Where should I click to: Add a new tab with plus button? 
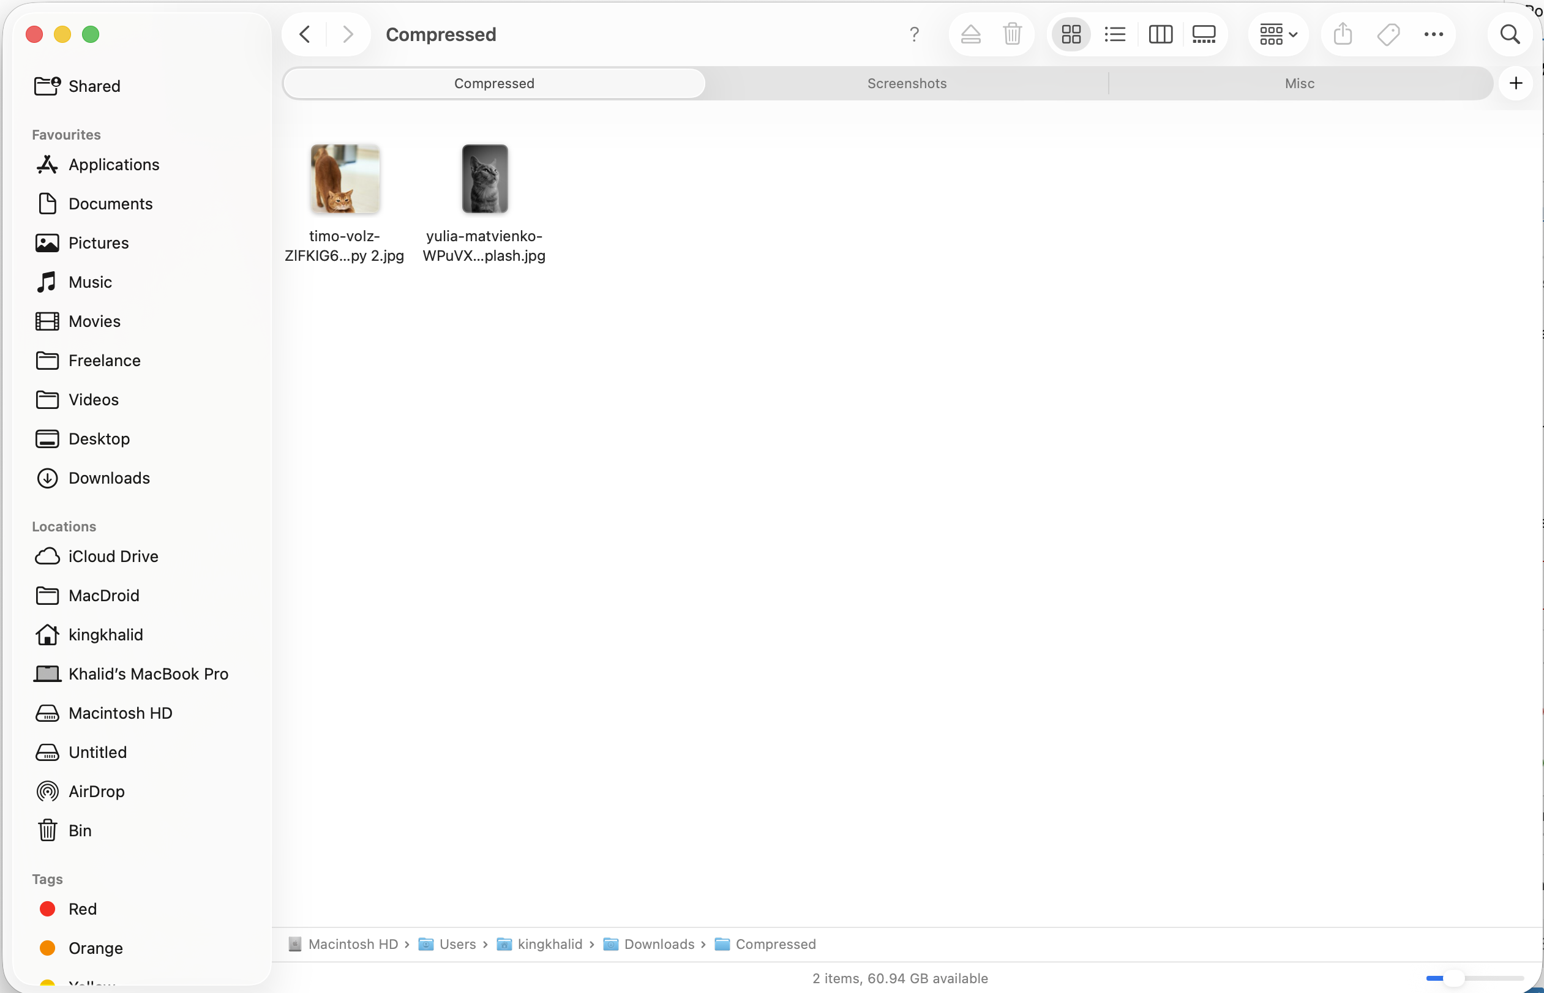coord(1516,83)
